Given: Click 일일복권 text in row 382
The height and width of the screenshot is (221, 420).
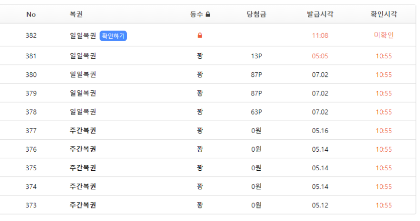Looking at the screenshot, I should coord(83,36).
